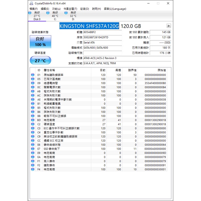Open the 磁碟(D) menu
The height and width of the screenshot is (201, 201).
[x=85, y=9]
